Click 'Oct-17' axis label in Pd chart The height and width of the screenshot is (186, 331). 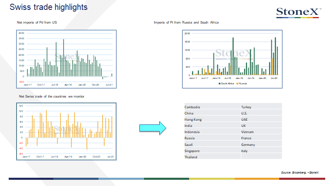(41, 85)
